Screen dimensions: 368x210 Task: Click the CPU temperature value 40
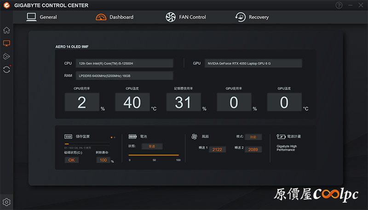click(132, 102)
